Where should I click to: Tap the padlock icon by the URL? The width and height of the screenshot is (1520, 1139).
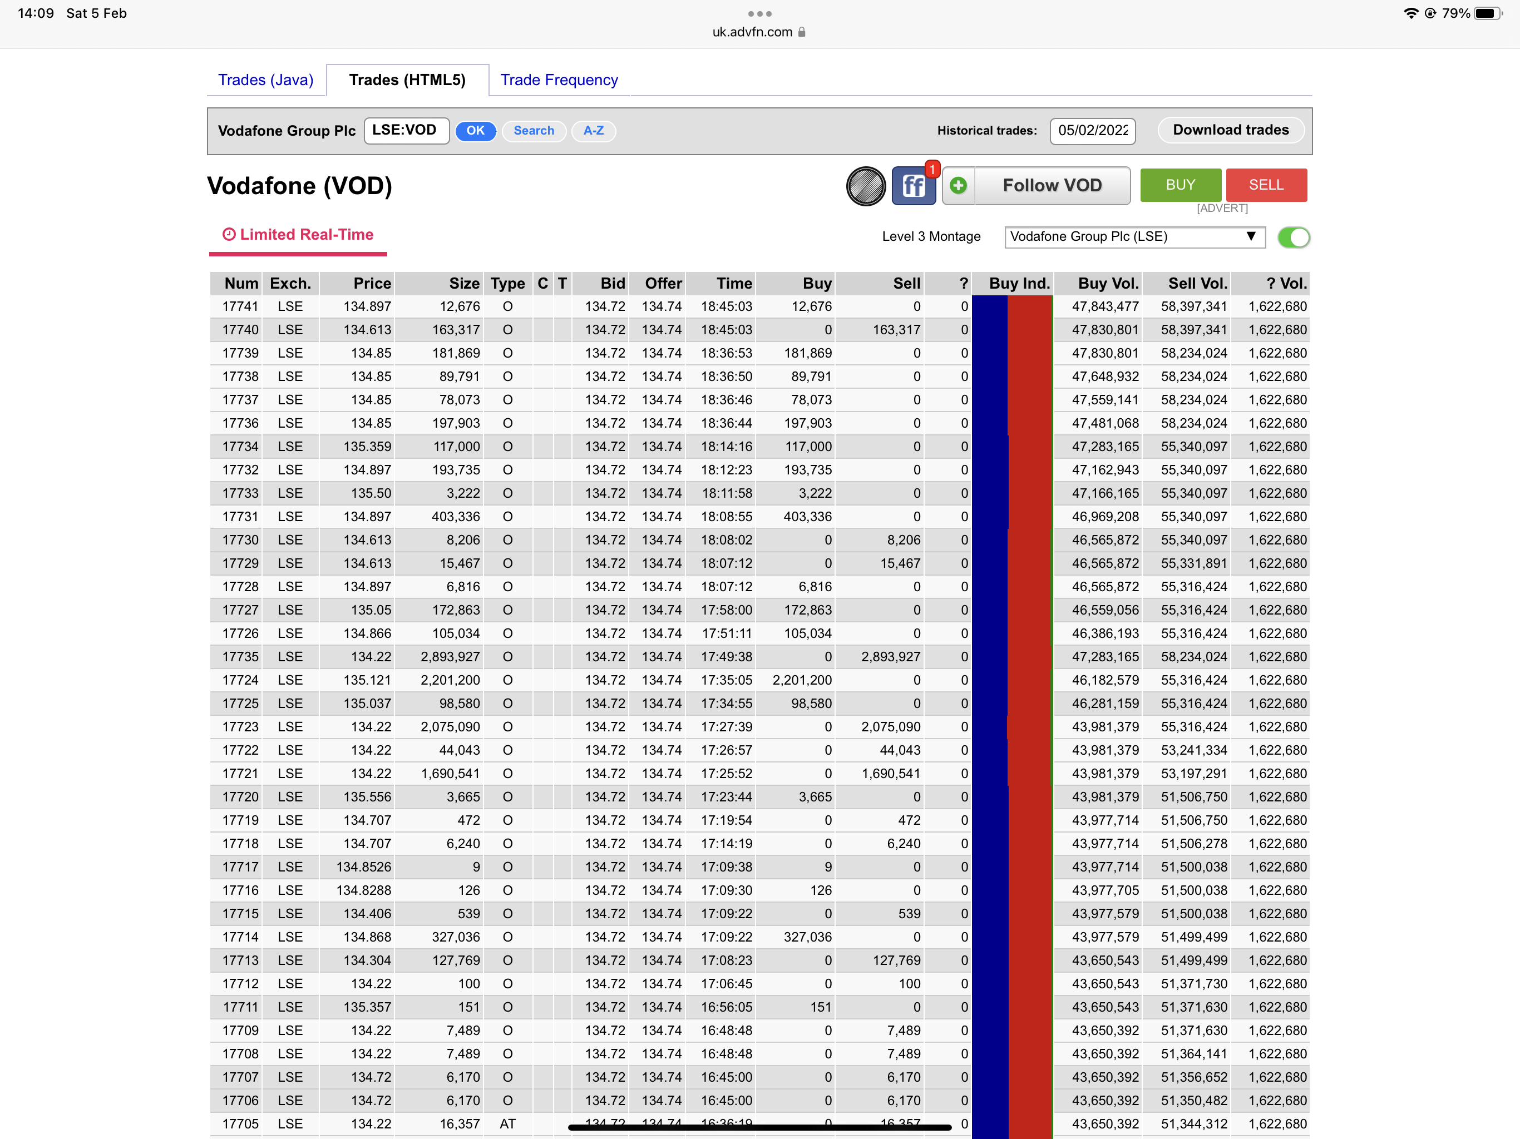802,32
